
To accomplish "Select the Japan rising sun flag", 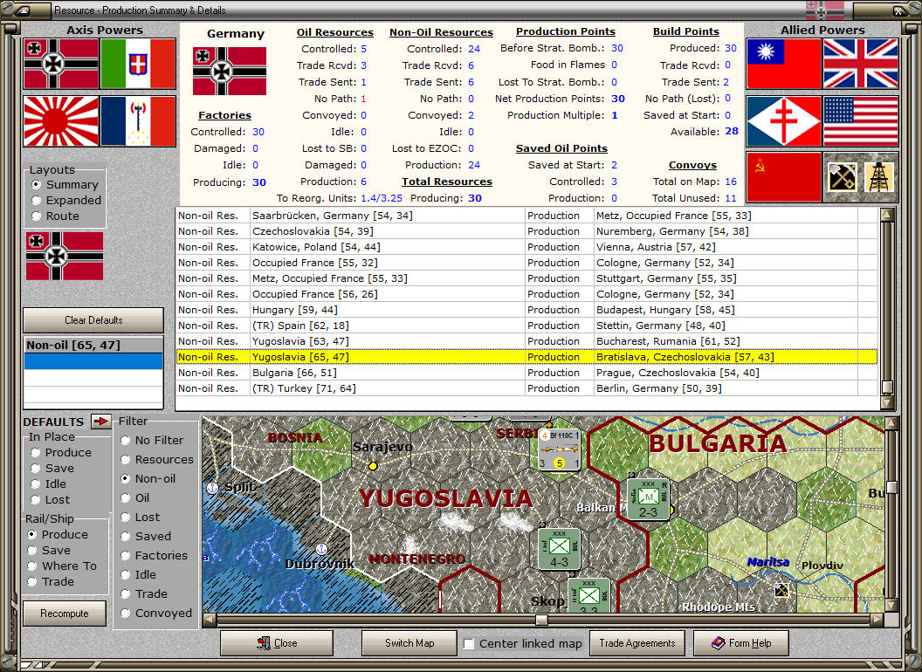I will tap(61, 121).
